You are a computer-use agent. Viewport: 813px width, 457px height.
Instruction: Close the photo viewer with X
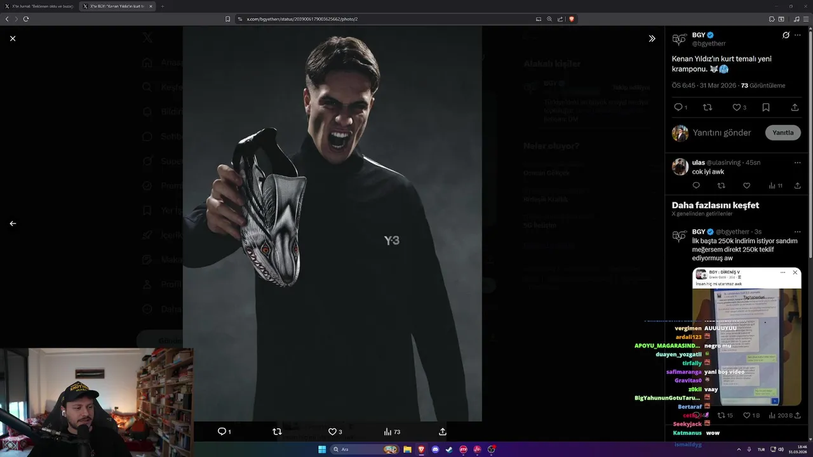point(13,39)
